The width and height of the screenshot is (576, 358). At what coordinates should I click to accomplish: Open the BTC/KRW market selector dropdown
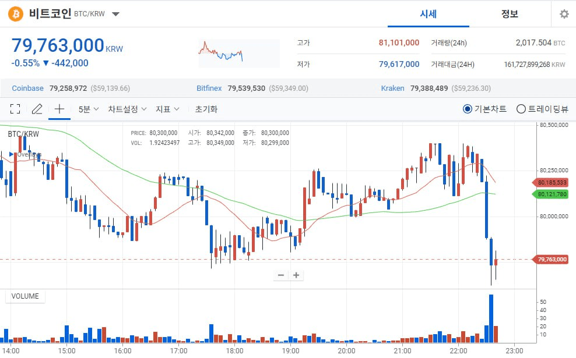115,14
